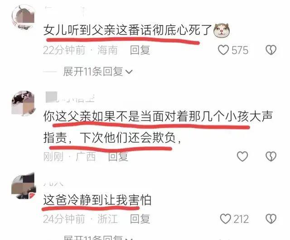Click chevron next to 展开11条回复
This screenshot has width=290, height=240.
(x=129, y=72)
